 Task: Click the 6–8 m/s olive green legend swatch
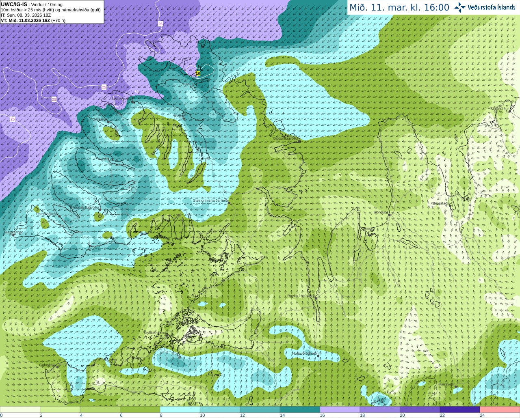pyautogui.click(x=140, y=409)
